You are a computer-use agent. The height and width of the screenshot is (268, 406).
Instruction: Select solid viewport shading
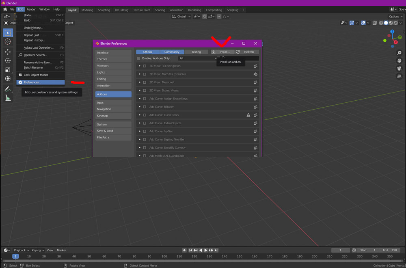point(386,23)
